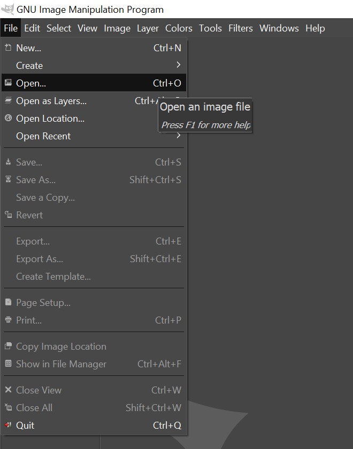This screenshot has height=449, width=353.
Task: Click the GIMP Wilber logo in title bar
Action: (7, 9)
